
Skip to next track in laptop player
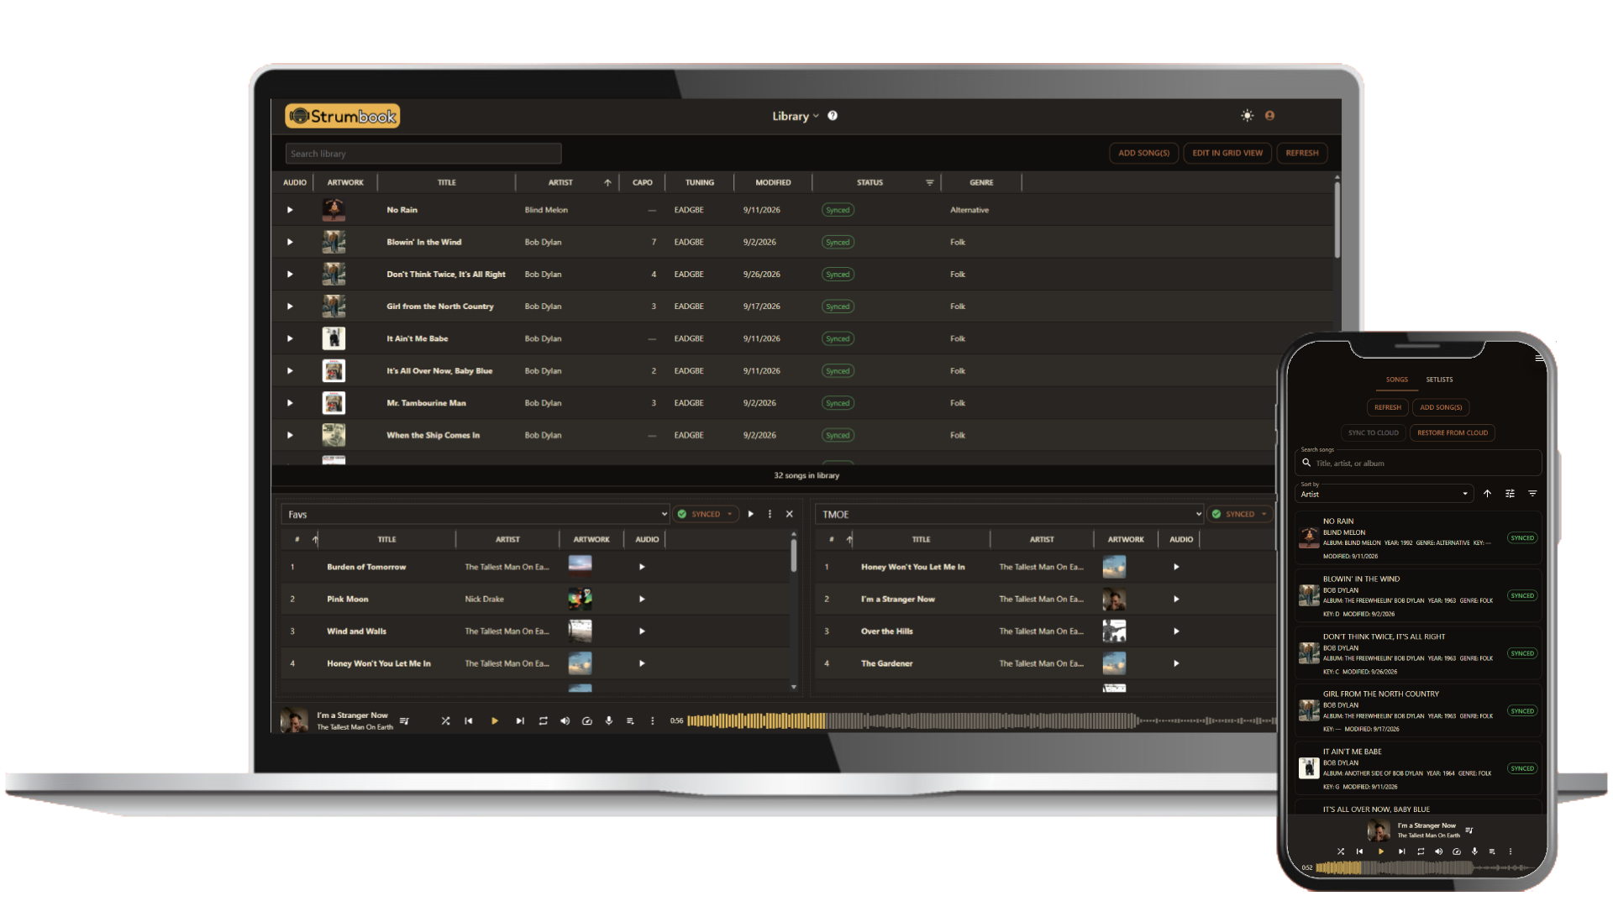click(x=519, y=720)
